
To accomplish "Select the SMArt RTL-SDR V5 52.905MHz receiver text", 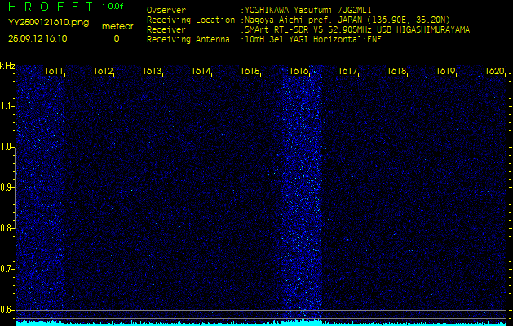I will tap(357, 30).
